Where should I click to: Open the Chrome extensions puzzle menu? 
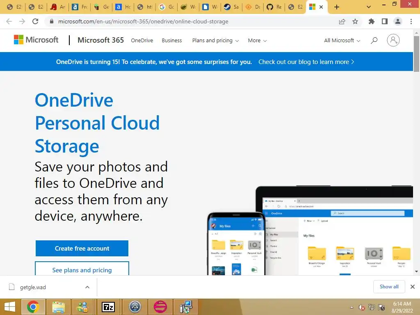point(372,21)
